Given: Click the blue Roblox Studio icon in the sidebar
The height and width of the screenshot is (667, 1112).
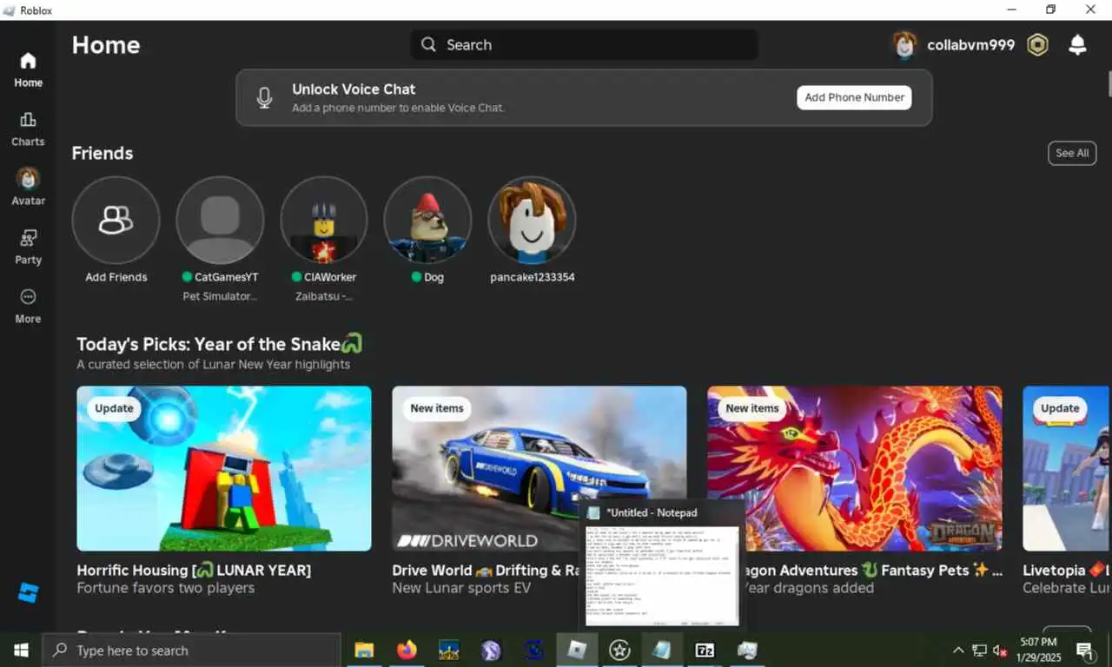Looking at the screenshot, I should click(x=28, y=593).
